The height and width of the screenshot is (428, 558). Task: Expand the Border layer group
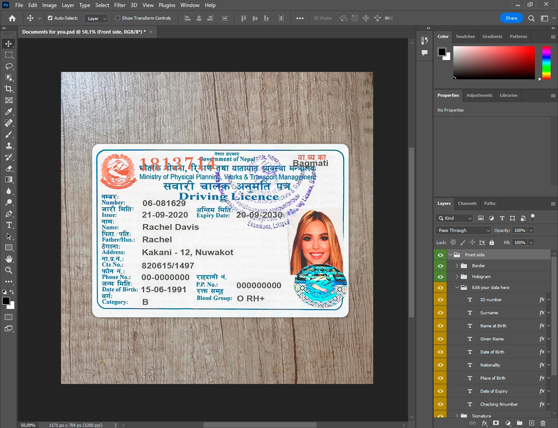(457, 266)
